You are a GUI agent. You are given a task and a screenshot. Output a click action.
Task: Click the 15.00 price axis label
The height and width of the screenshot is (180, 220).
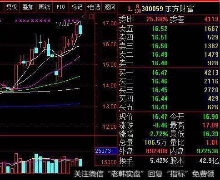coord(110,65)
